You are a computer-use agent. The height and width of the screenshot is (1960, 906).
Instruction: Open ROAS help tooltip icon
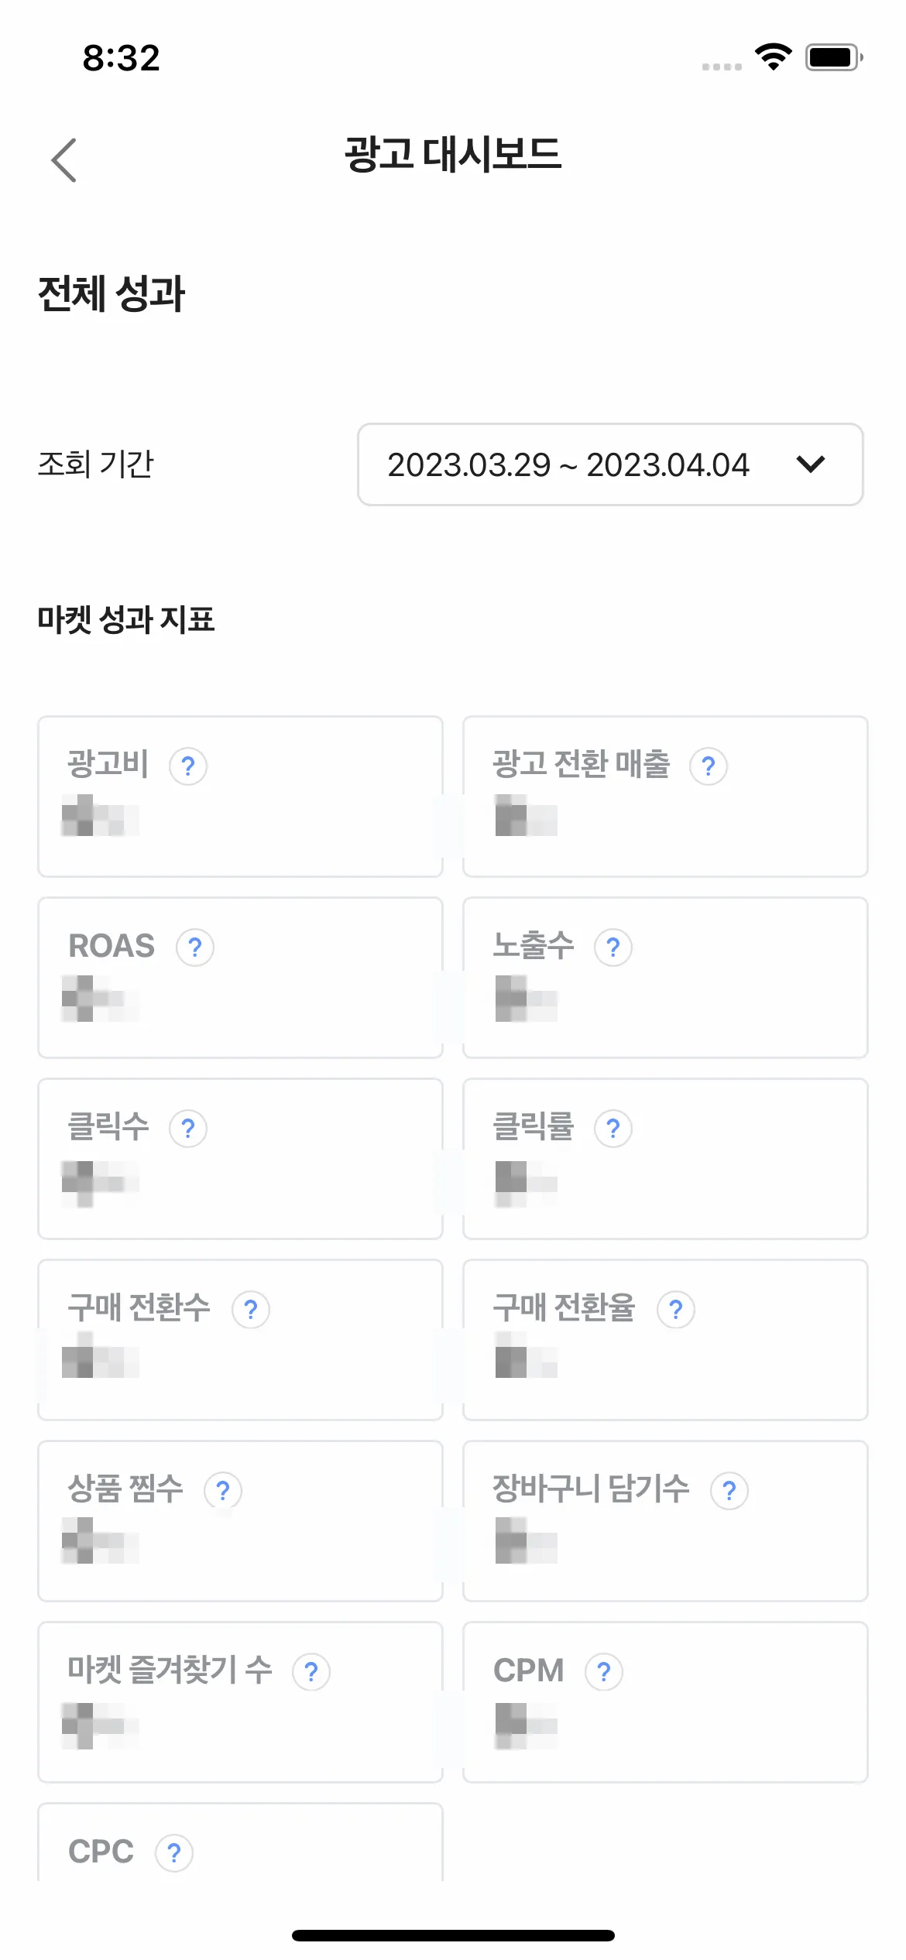click(x=195, y=947)
